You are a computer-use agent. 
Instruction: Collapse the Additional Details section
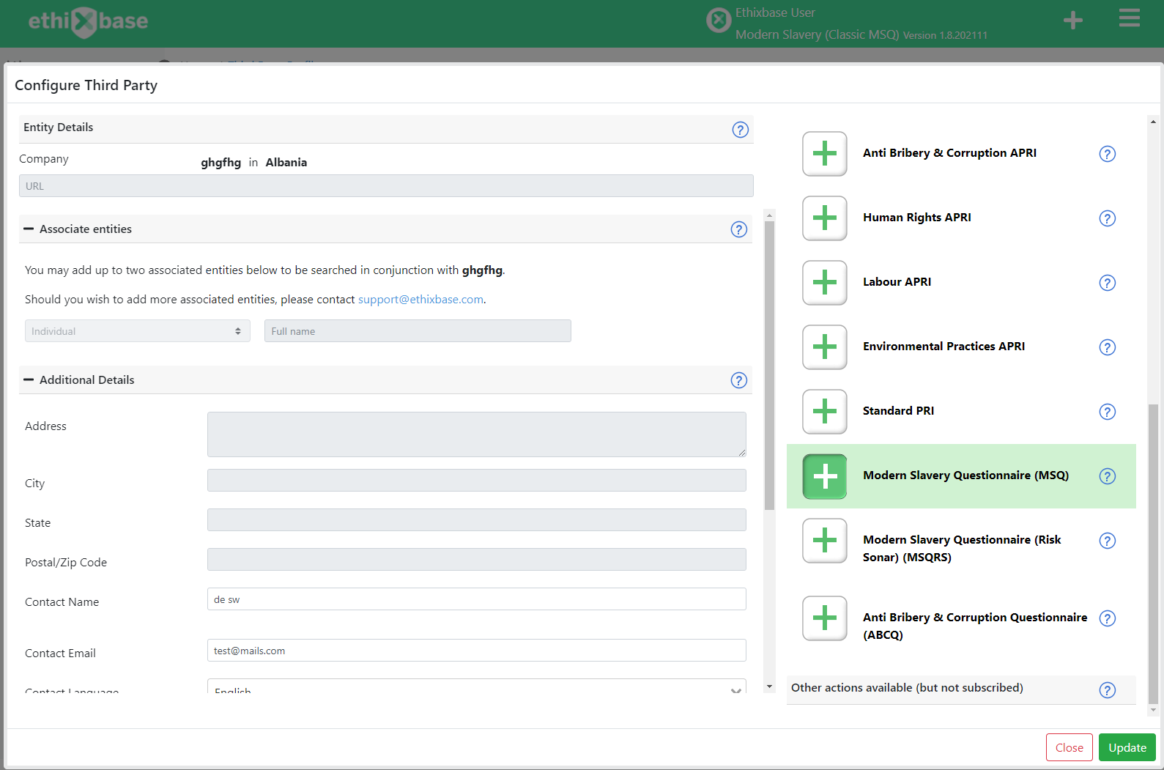(x=29, y=380)
